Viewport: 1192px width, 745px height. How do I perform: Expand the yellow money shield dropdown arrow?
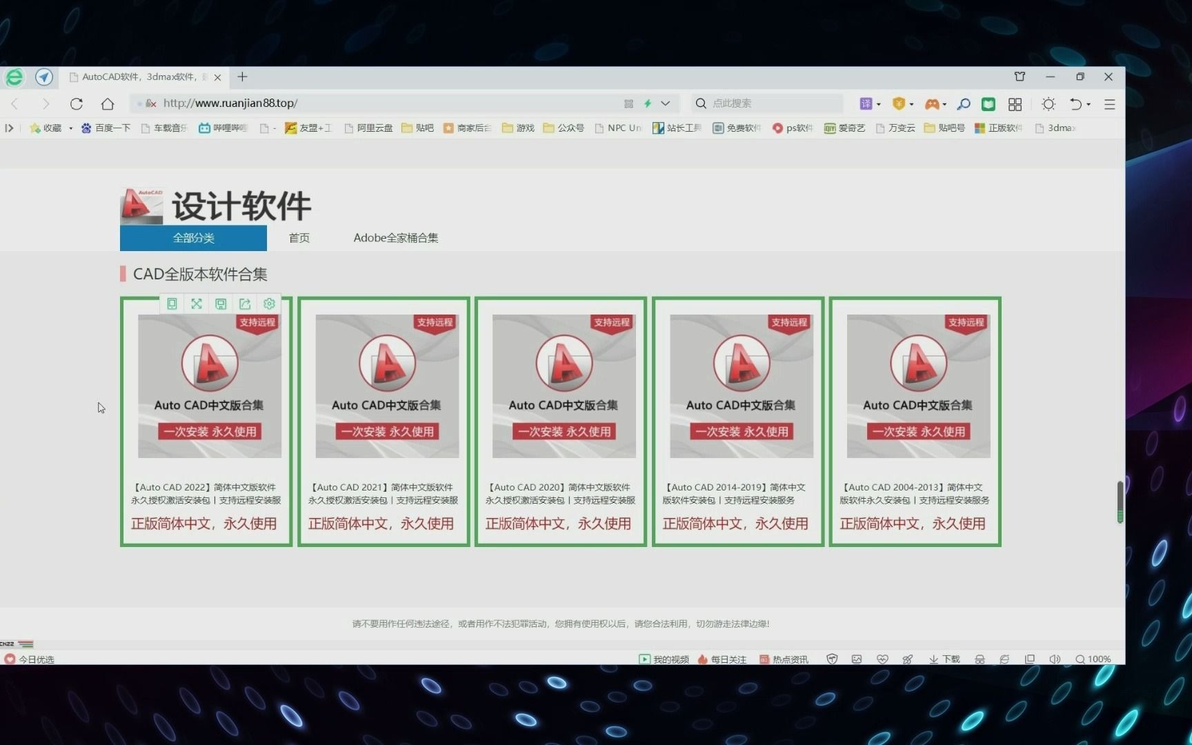[x=909, y=103]
